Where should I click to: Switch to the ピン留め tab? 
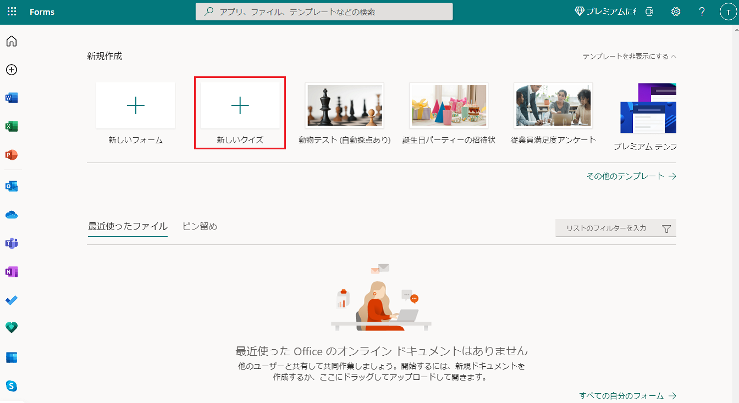200,226
